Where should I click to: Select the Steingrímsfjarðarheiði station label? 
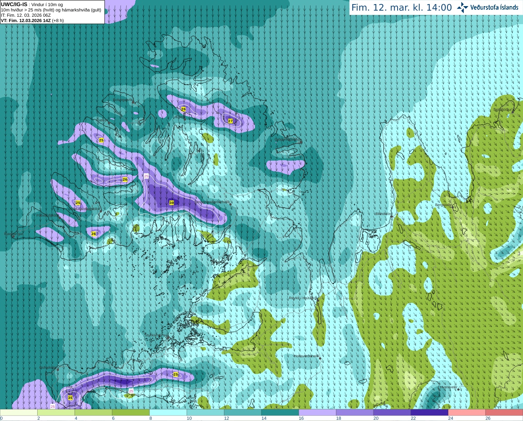pyautogui.click(x=212, y=202)
